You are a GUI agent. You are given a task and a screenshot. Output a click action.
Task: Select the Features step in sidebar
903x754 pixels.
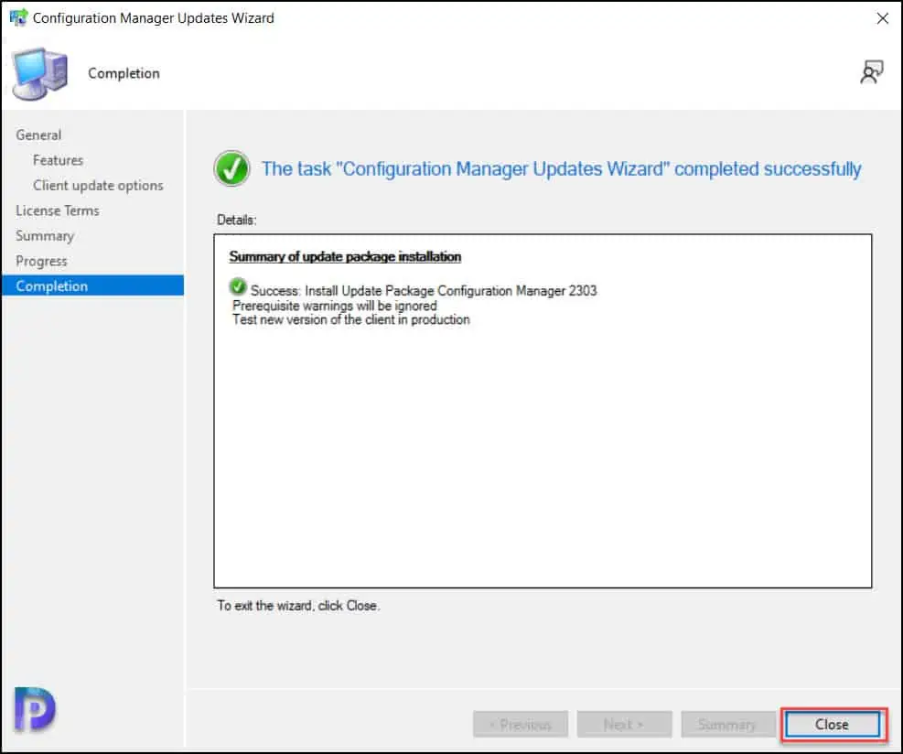(59, 160)
